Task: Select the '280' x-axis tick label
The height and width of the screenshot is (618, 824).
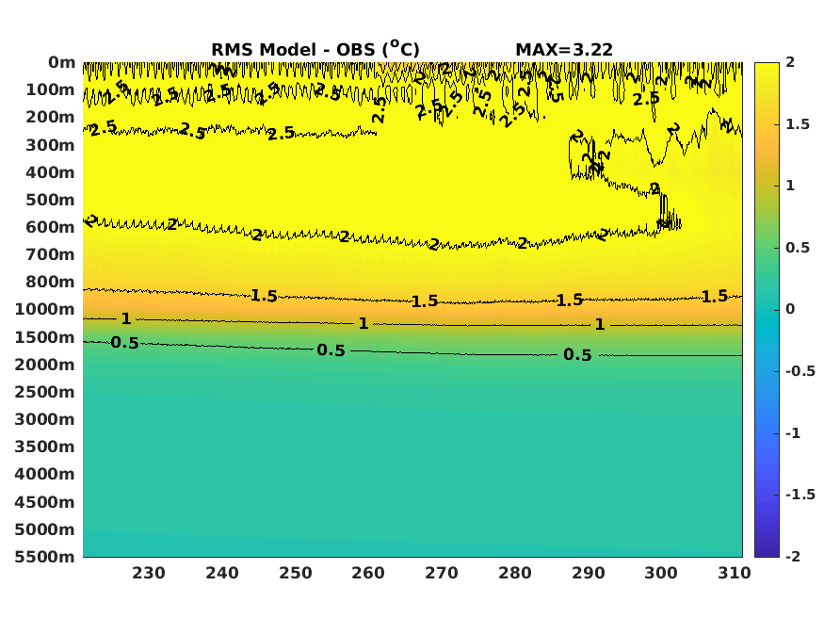Action: (515, 573)
